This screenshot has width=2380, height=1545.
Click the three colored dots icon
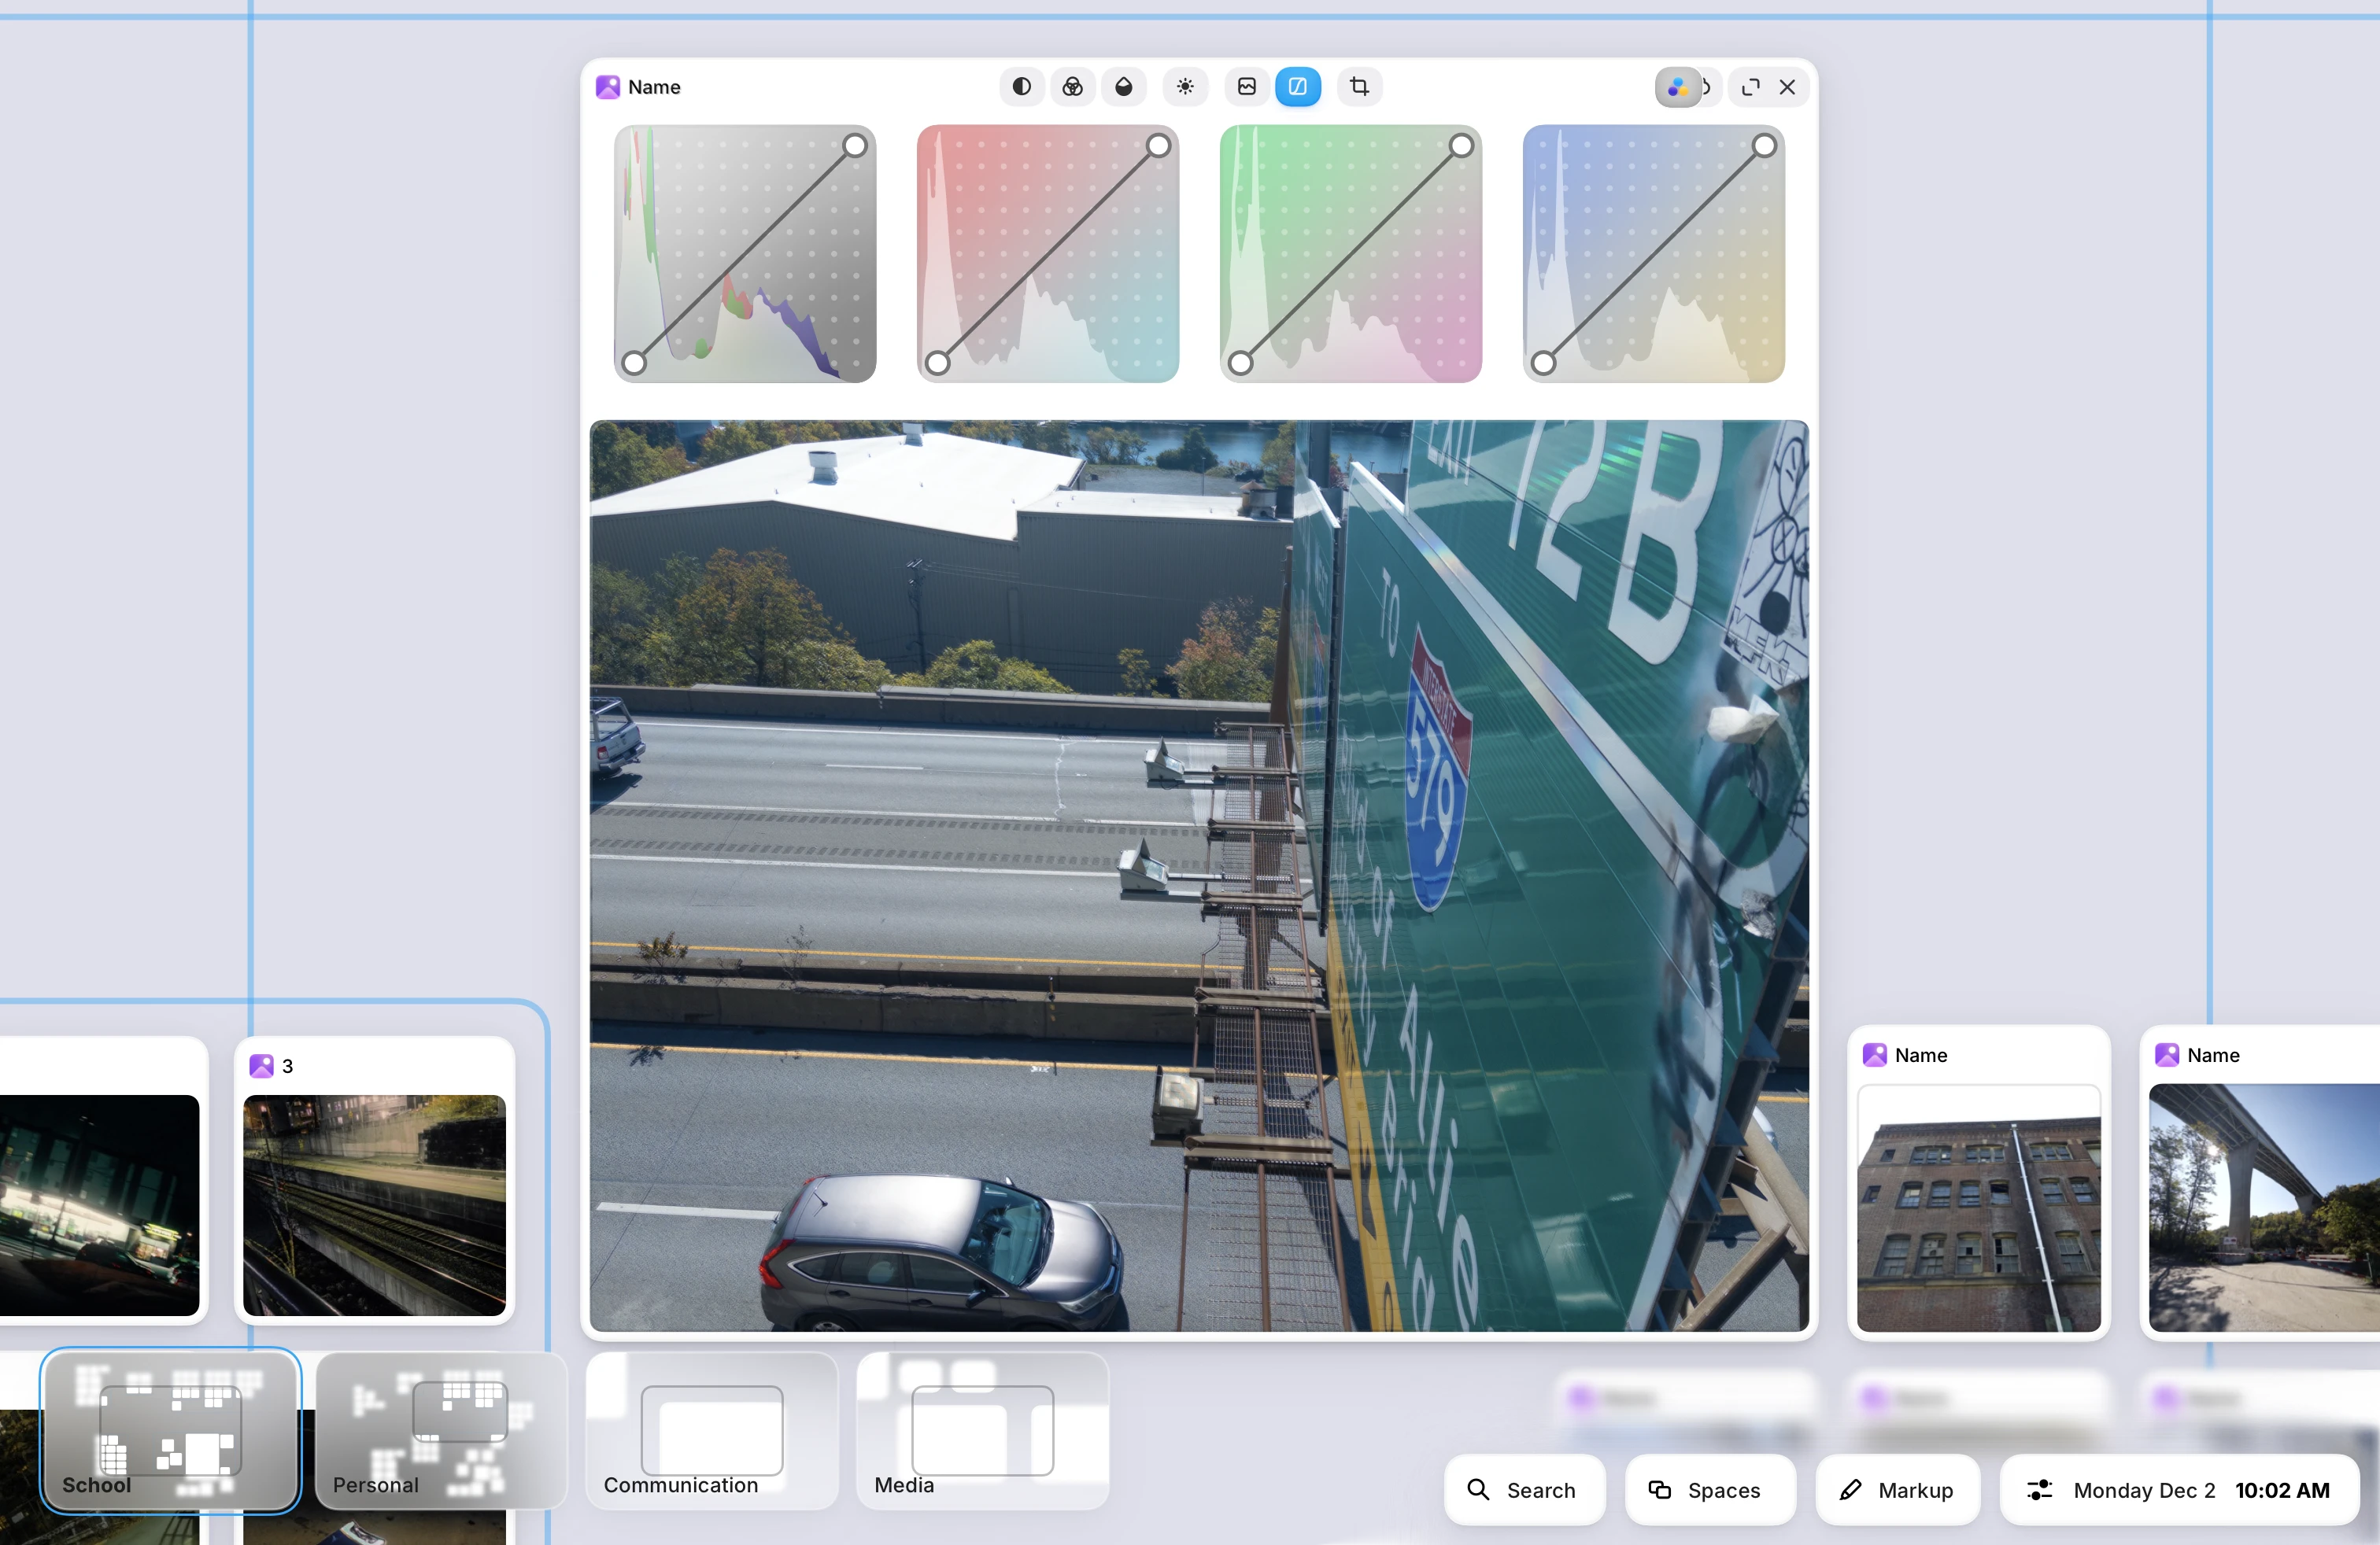pyautogui.click(x=1677, y=88)
